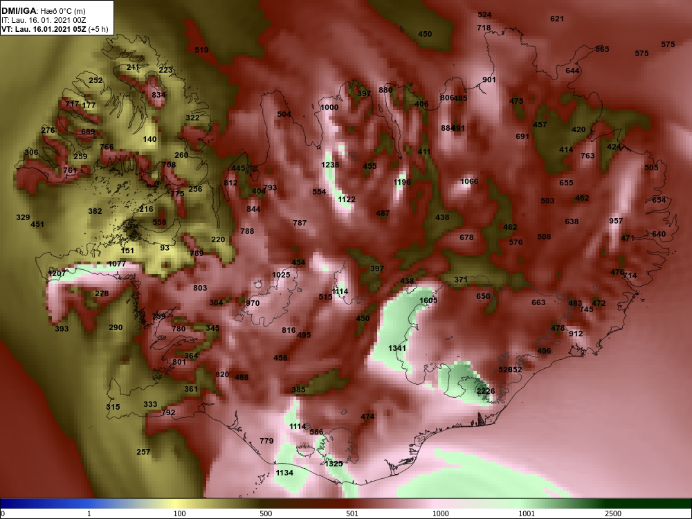This screenshot has width=692, height=519.
Task: Click the 957 value in the east
Action: [616, 221]
